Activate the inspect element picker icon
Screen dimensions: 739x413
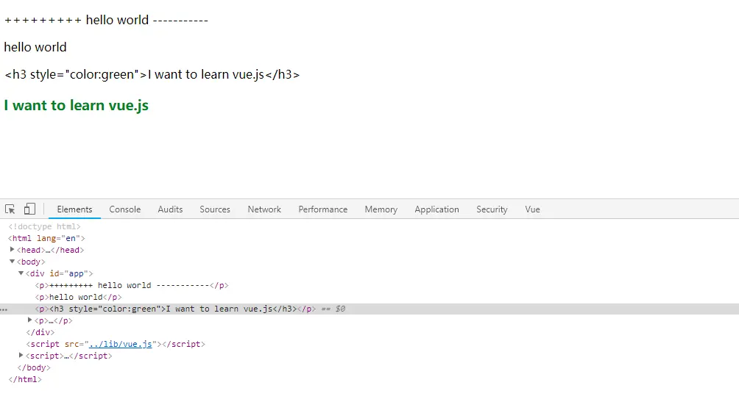coord(10,209)
